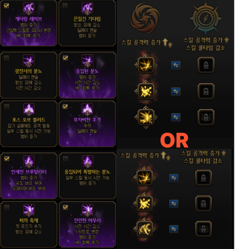Click the topmost blue swap arrows button
This screenshot has width=235, height=249.
click(176, 65)
